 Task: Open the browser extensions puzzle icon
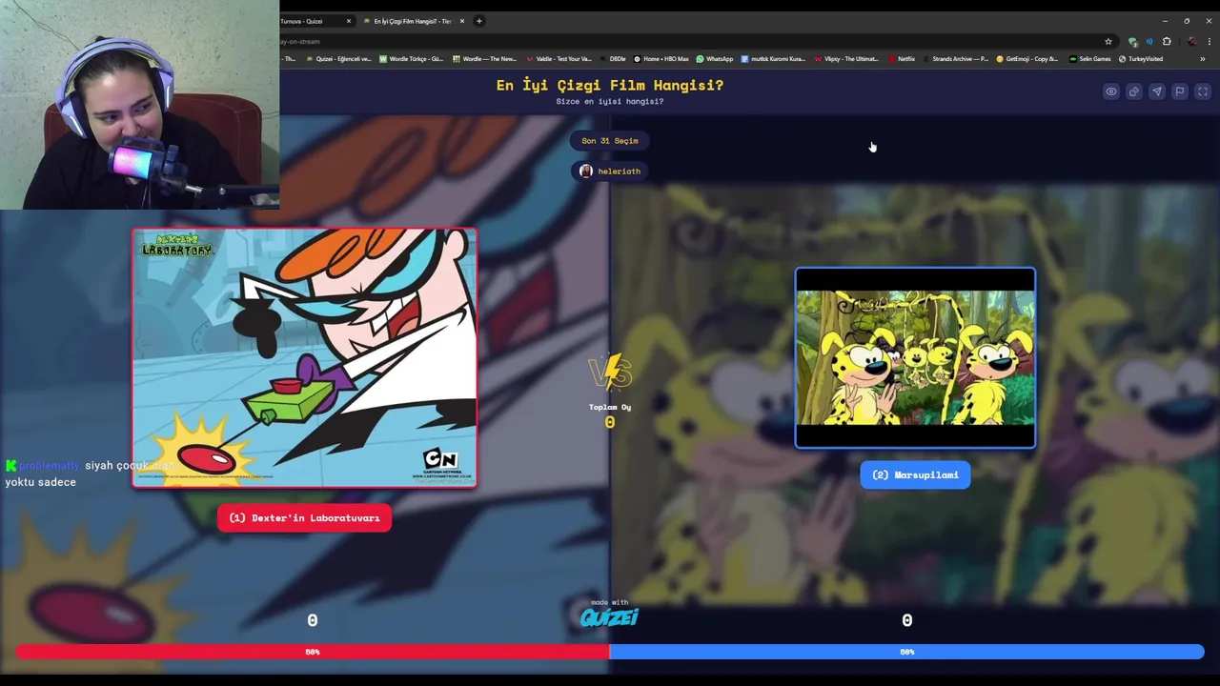tap(1167, 41)
